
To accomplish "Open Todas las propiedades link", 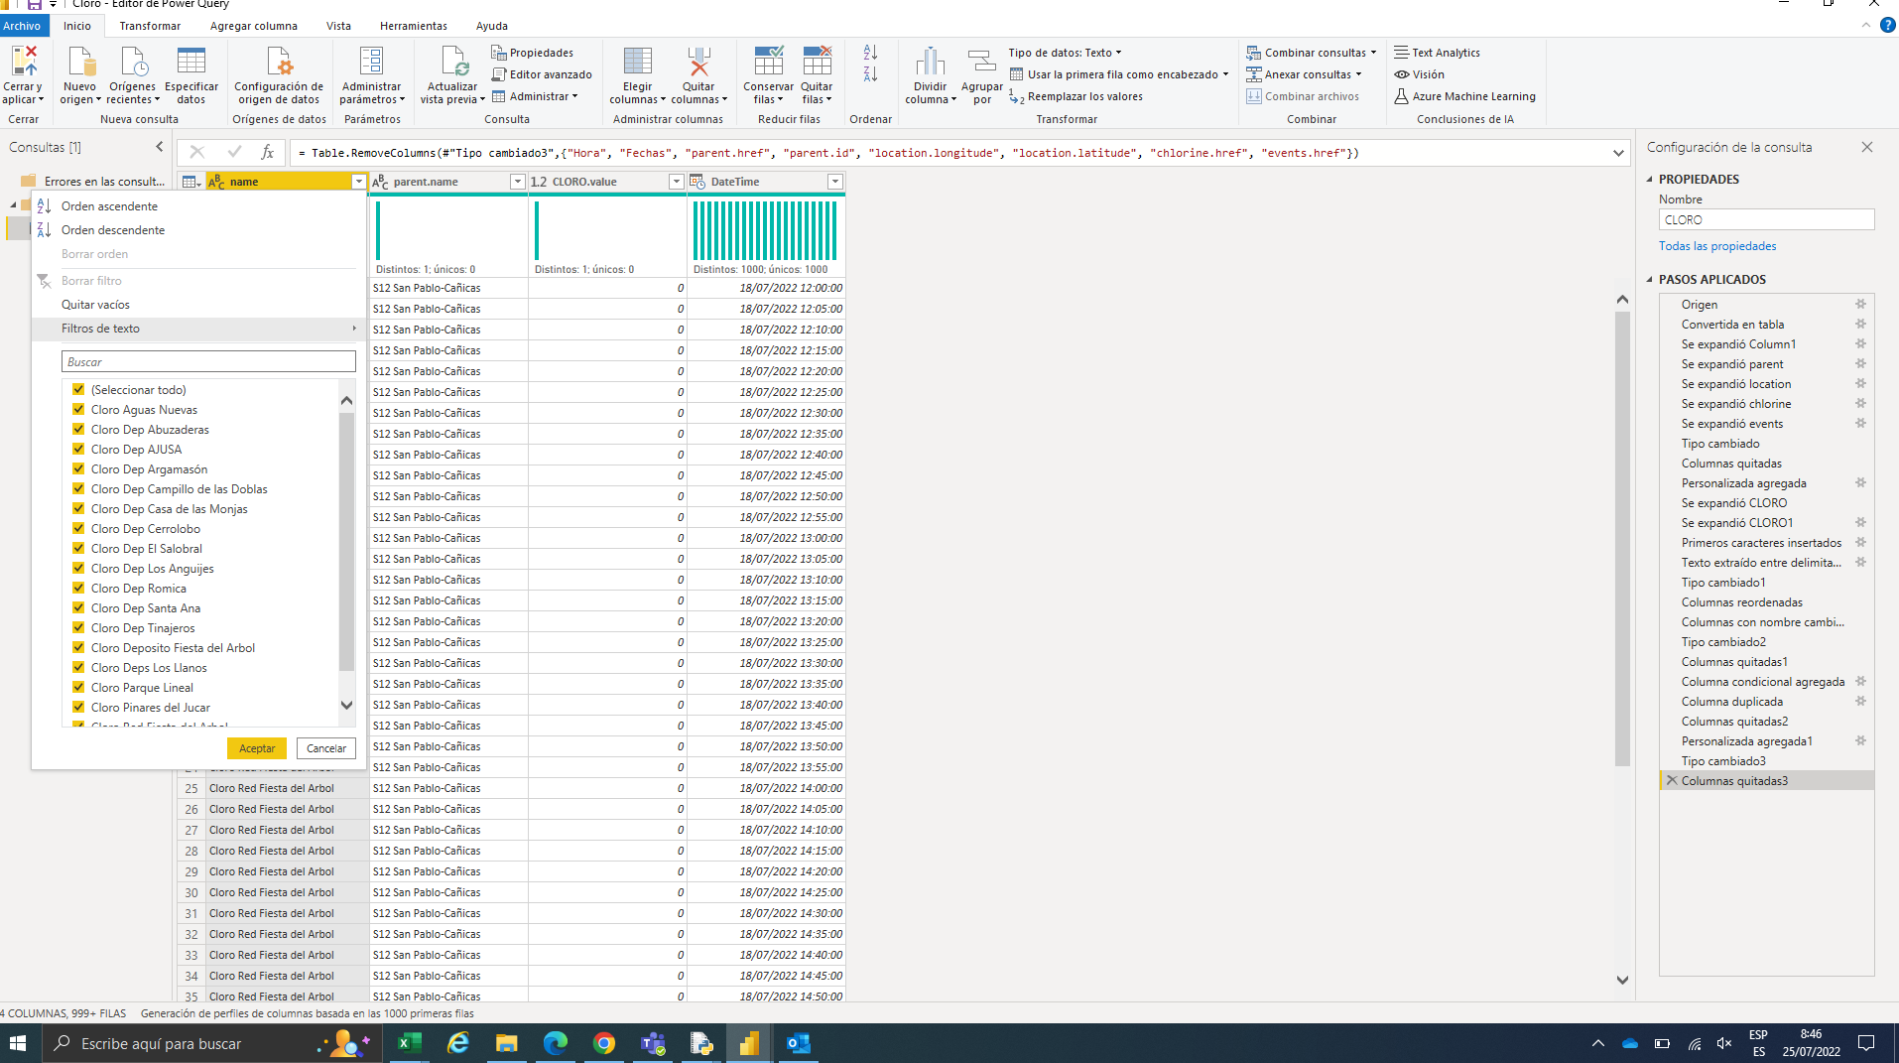I will click(1717, 246).
